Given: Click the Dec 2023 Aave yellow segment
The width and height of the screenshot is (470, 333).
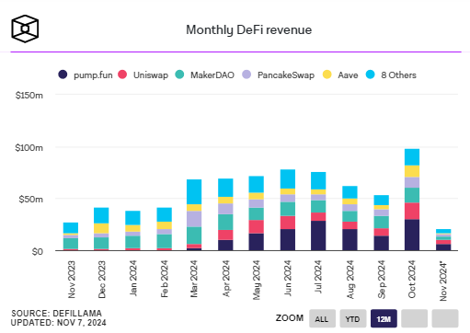Looking at the screenshot, I should point(101,228).
